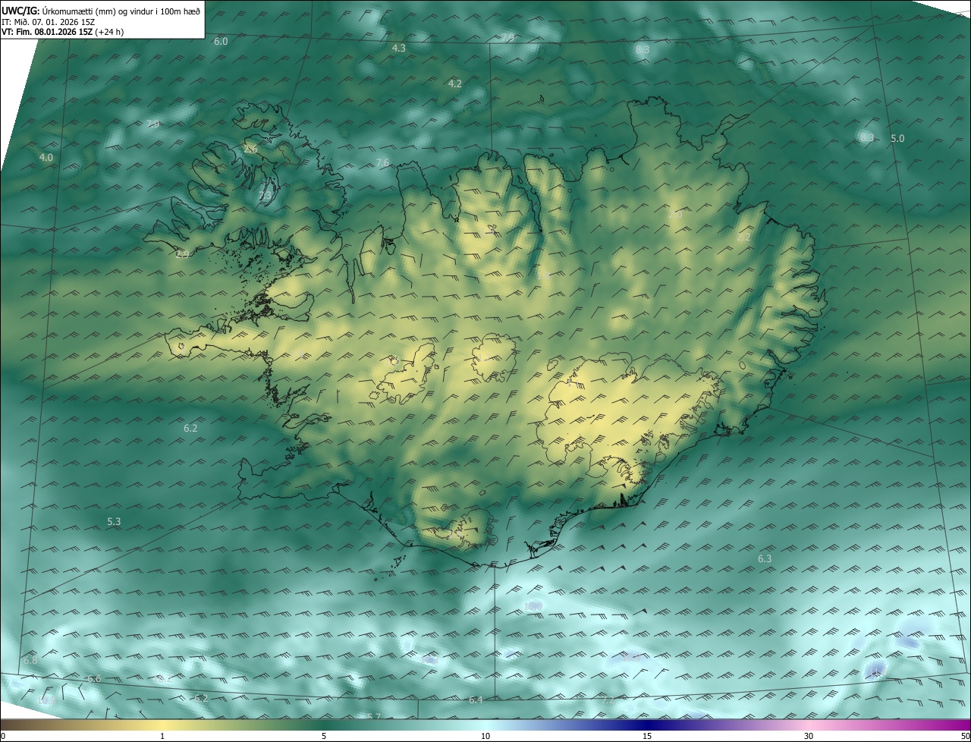The width and height of the screenshot is (971, 742).
Task: Click the 4.0 value label
Action: [x=46, y=158]
